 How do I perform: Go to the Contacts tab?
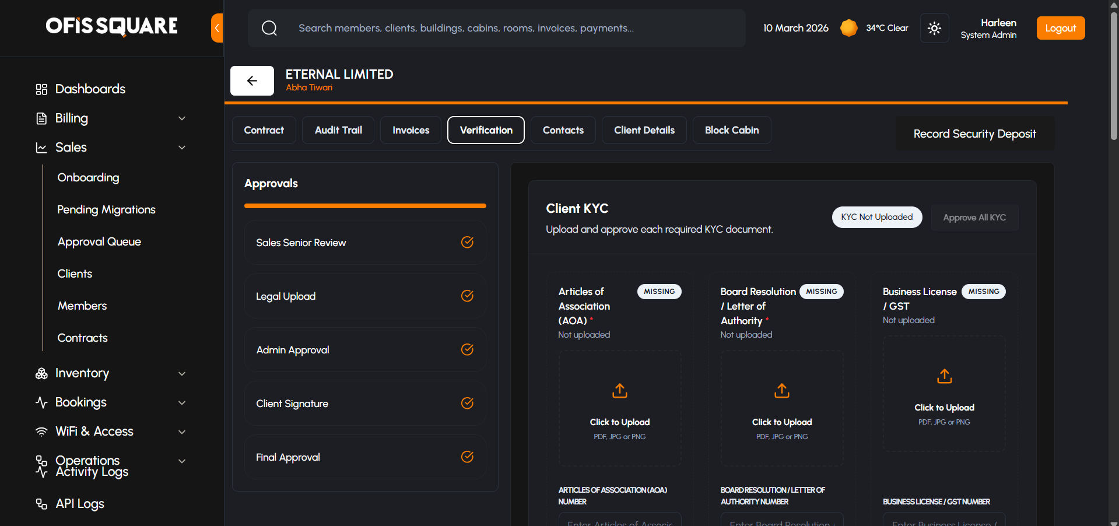point(563,130)
